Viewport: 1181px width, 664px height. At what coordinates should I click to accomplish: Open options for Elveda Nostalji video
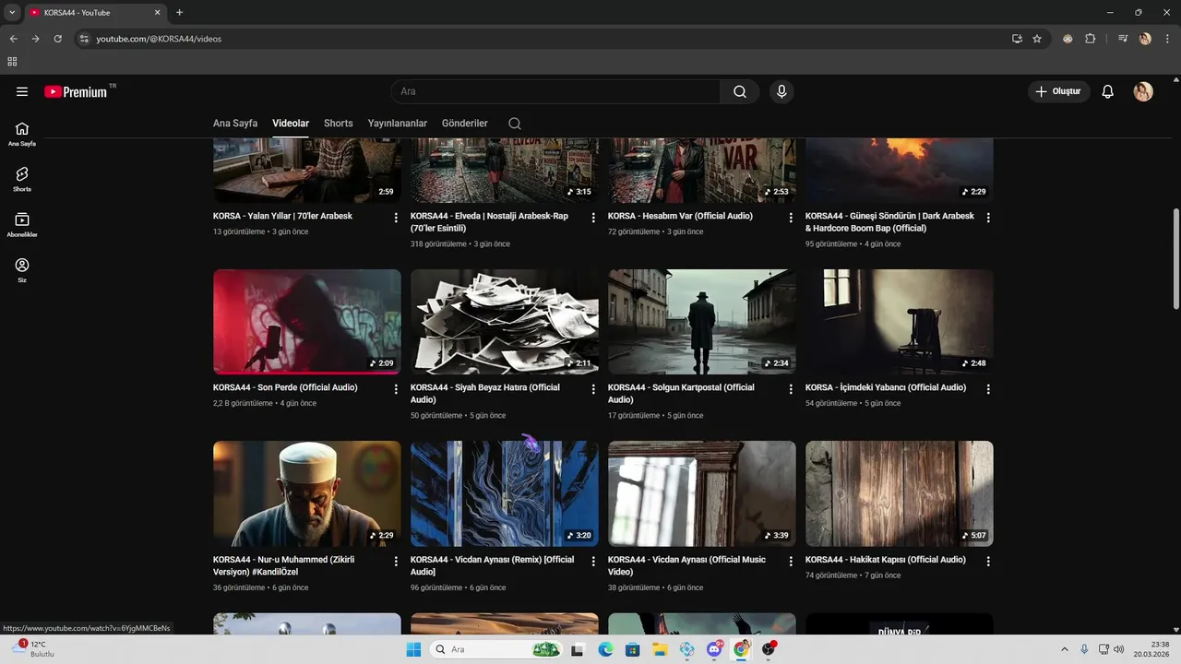point(593,218)
